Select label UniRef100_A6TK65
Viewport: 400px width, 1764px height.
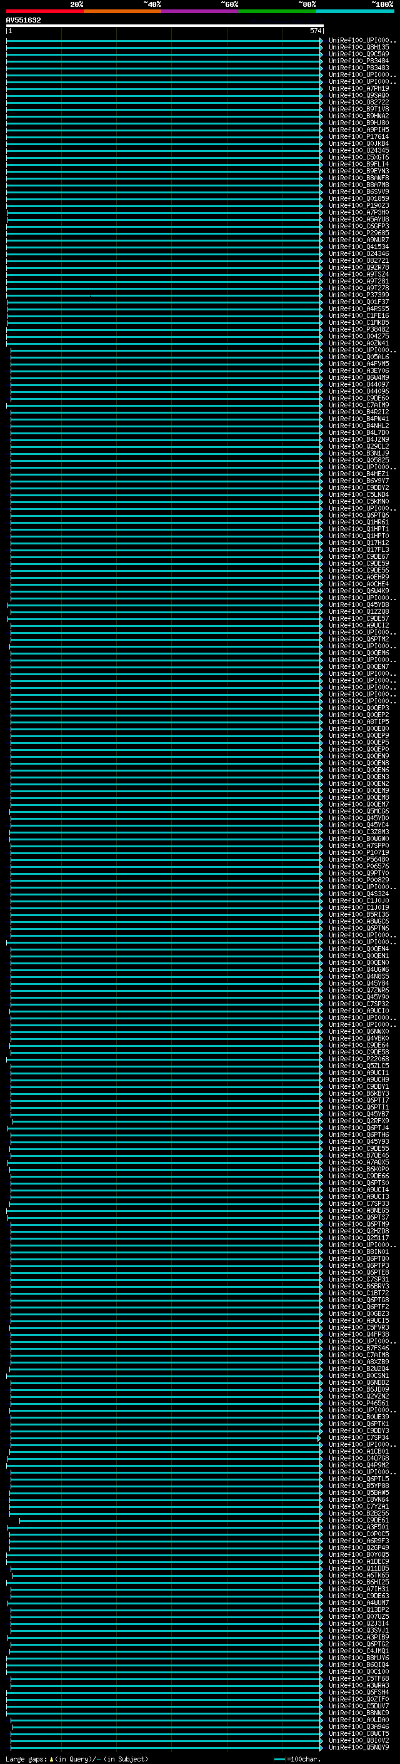pos(359,1576)
